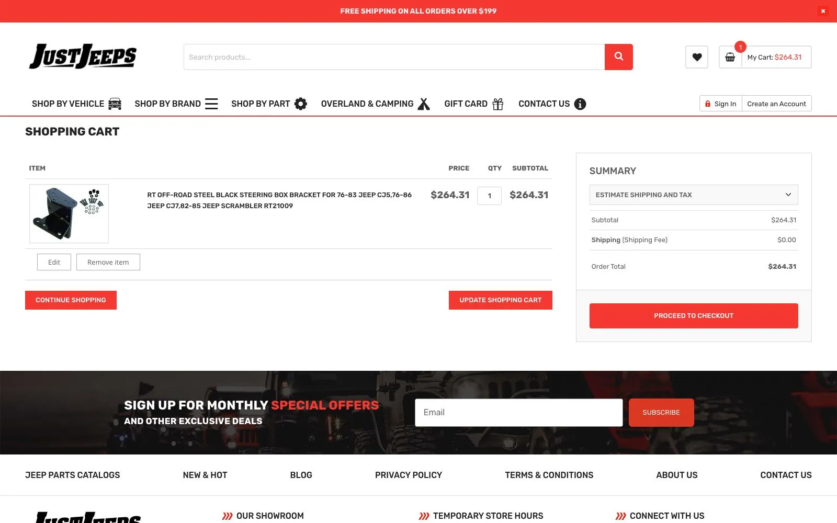The image size is (837, 523).
Task: Click the newsletter Email field
Action: [519, 413]
